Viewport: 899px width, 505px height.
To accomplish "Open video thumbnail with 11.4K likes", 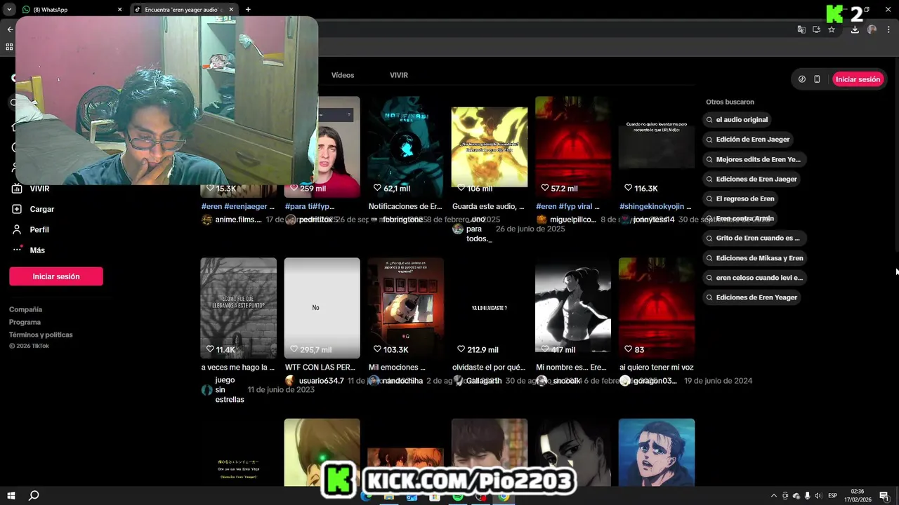I will (239, 308).
